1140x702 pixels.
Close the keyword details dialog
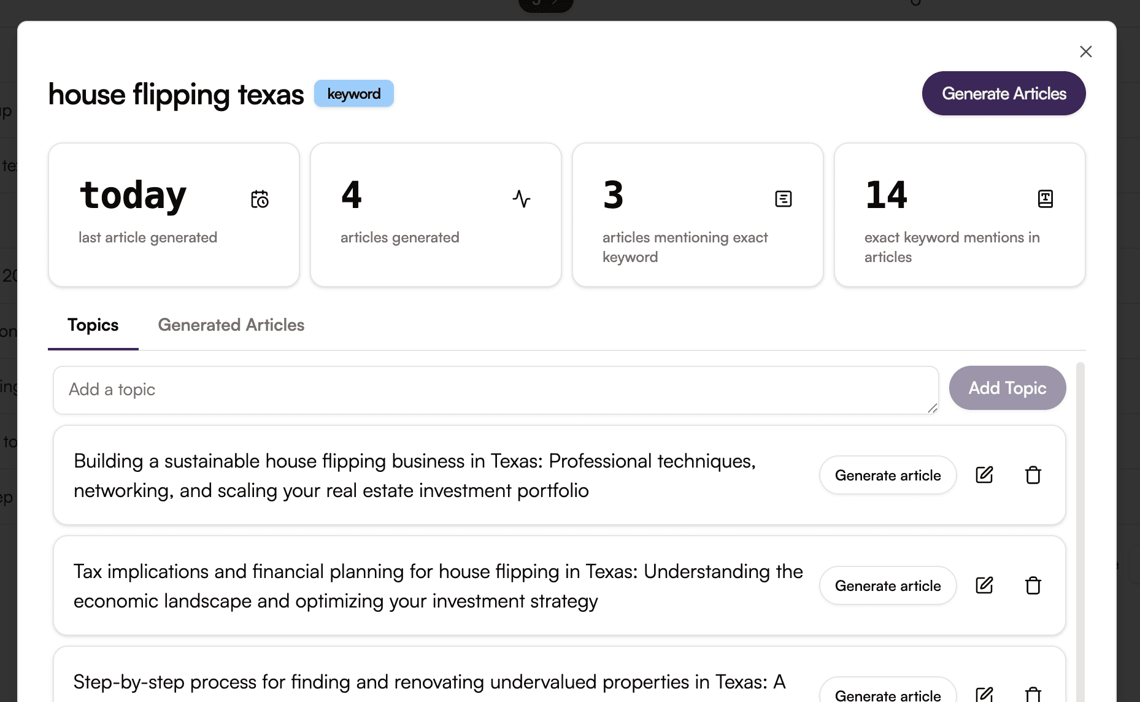tap(1085, 52)
